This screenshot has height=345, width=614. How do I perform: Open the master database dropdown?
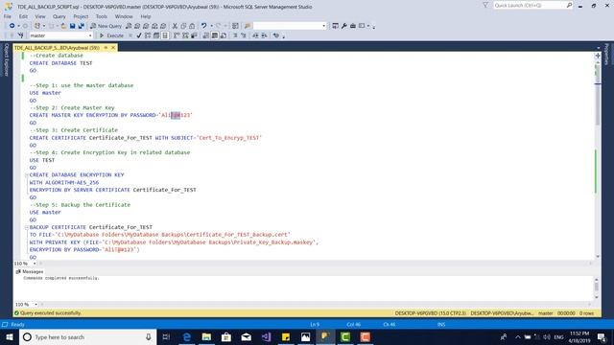tap(89, 35)
